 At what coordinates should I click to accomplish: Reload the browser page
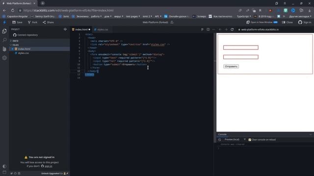13,10
